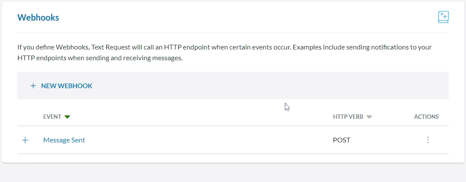The height and width of the screenshot is (182, 466).
Task: Click the Webhooks section heading
Action: (38, 18)
